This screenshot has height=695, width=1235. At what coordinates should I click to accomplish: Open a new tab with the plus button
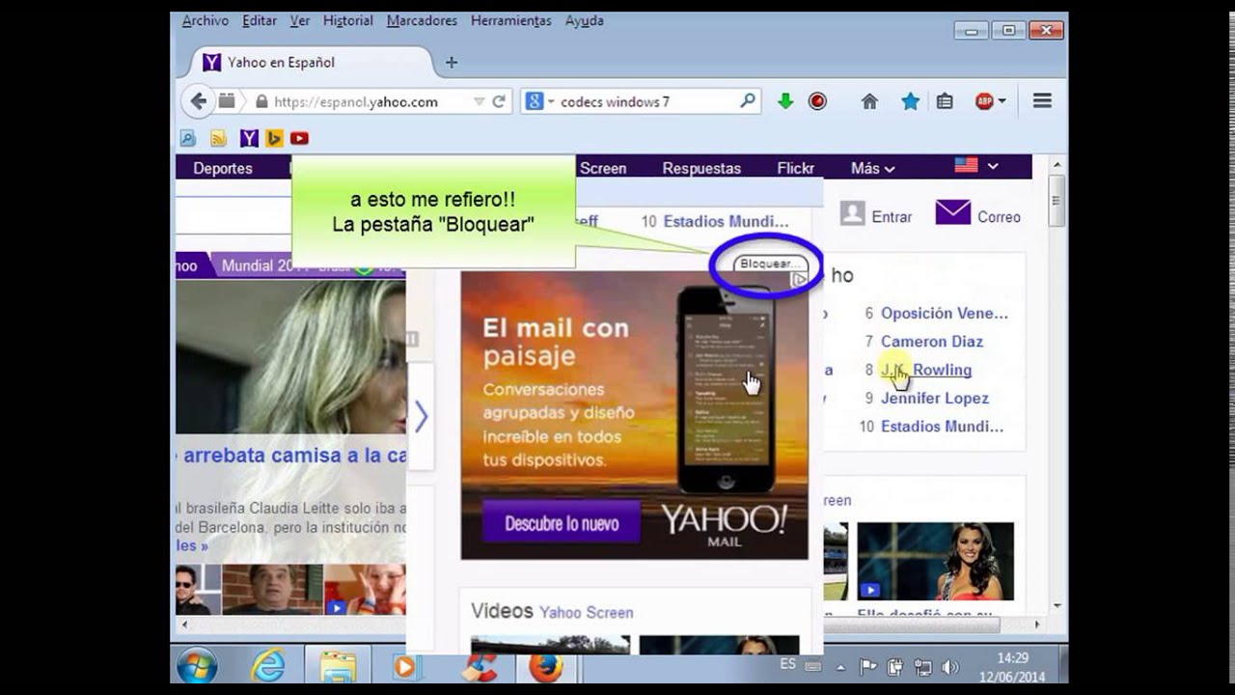451,63
